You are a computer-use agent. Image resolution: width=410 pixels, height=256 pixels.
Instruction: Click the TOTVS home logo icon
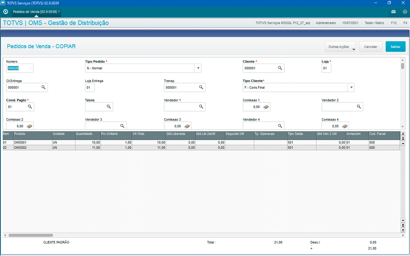tap(5, 12)
